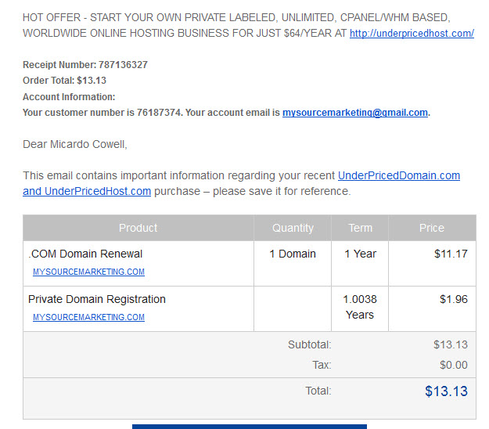Click the Product column header
The height and width of the screenshot is (429, 489).
point(138,228)
